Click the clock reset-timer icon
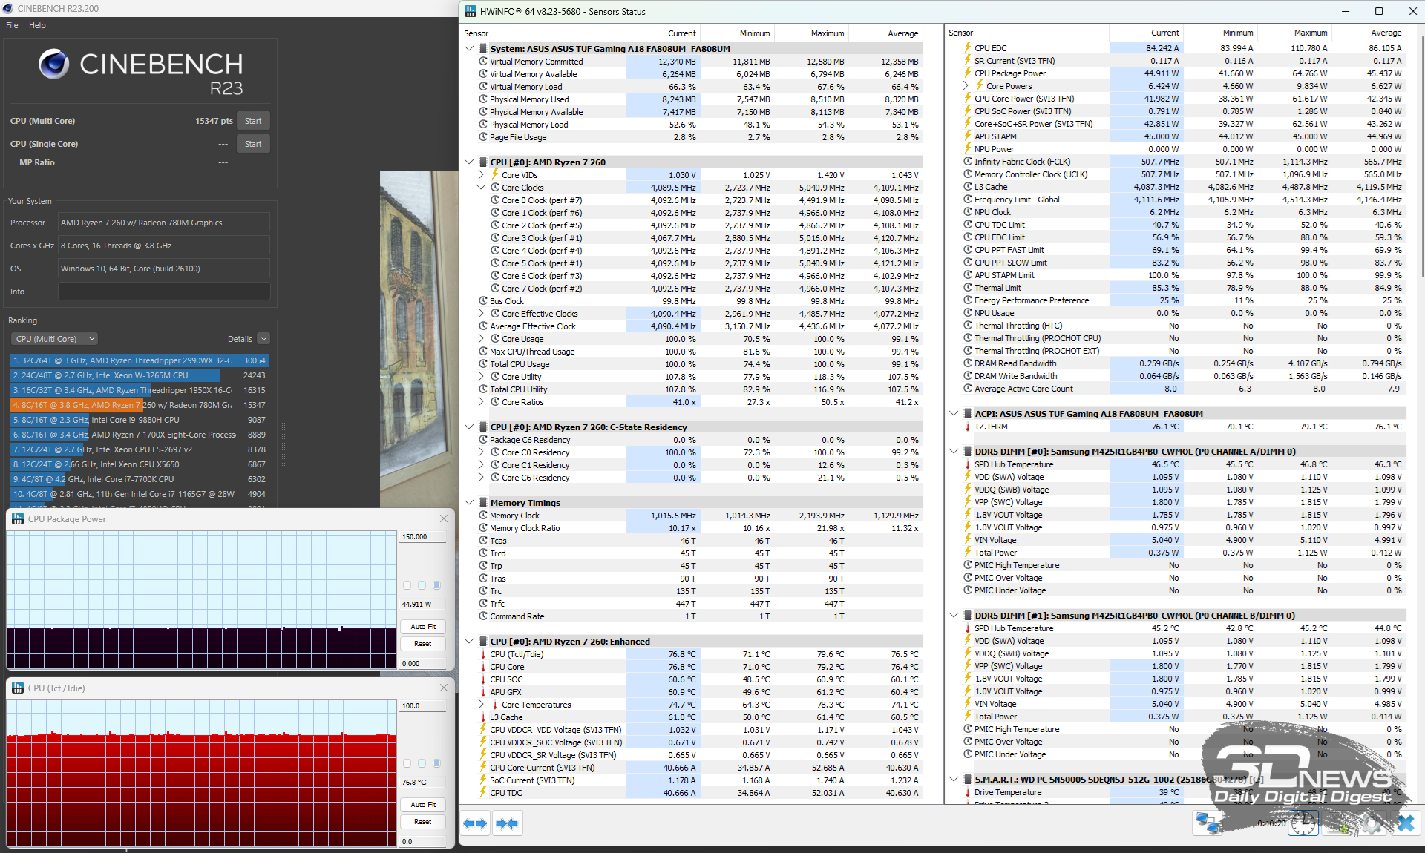1425x853 pixels. tap(1303, 823)
